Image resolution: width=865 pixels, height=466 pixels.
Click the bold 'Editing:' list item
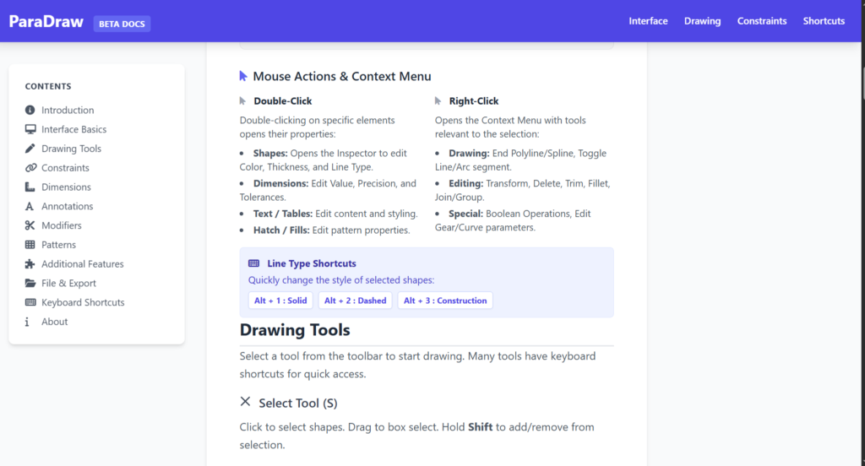[465, 183]
